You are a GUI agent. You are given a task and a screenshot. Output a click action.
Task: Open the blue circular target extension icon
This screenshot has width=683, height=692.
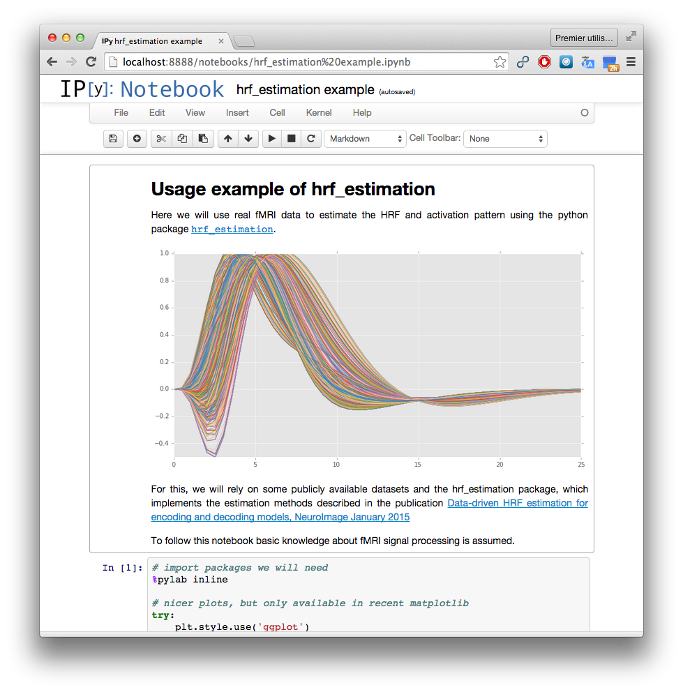click(566, 62)
